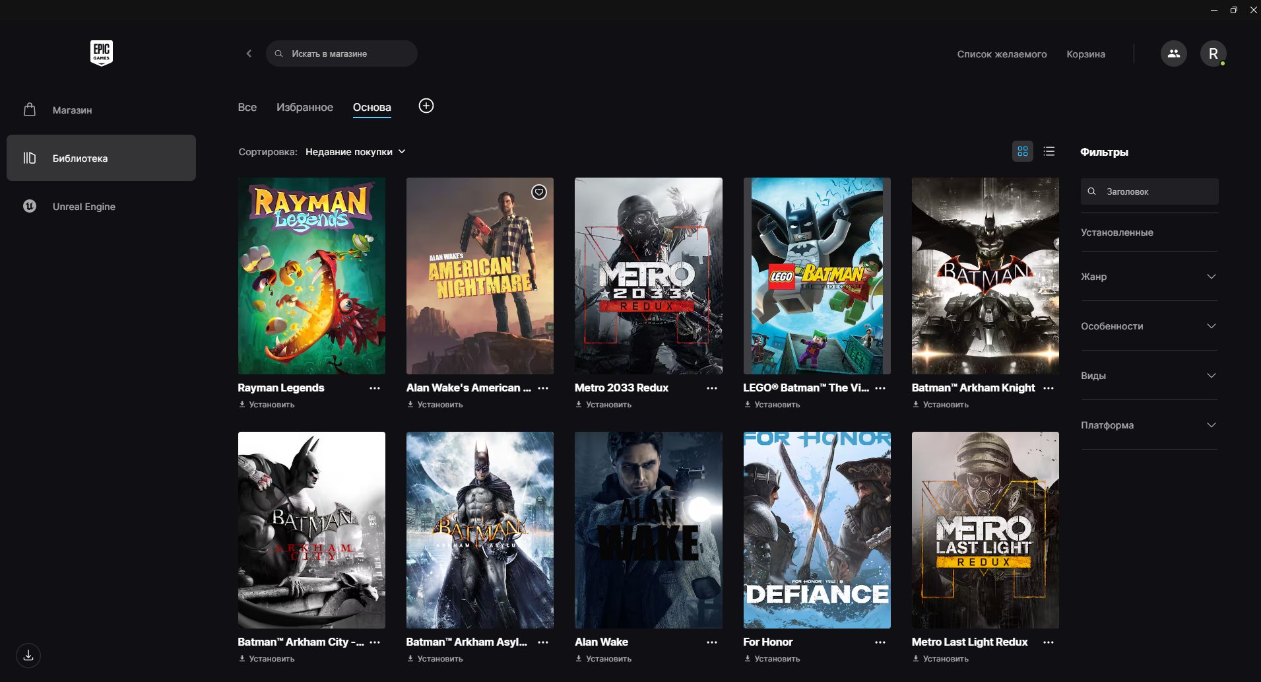
Task: Open options menu for Rayman Legends
Action: 375,388
